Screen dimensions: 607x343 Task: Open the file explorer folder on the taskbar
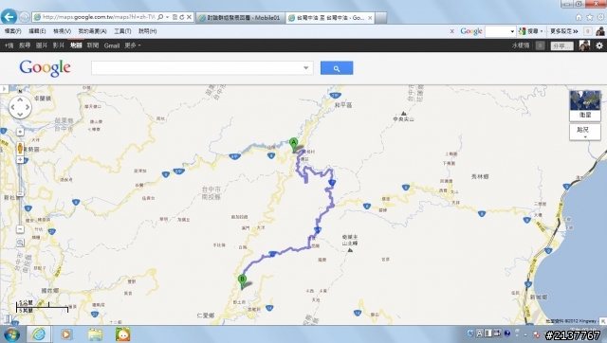[95, 334]
